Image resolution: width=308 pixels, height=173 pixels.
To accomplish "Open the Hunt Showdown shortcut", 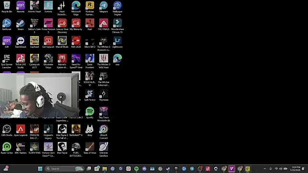I will click(x=62, y=8).
